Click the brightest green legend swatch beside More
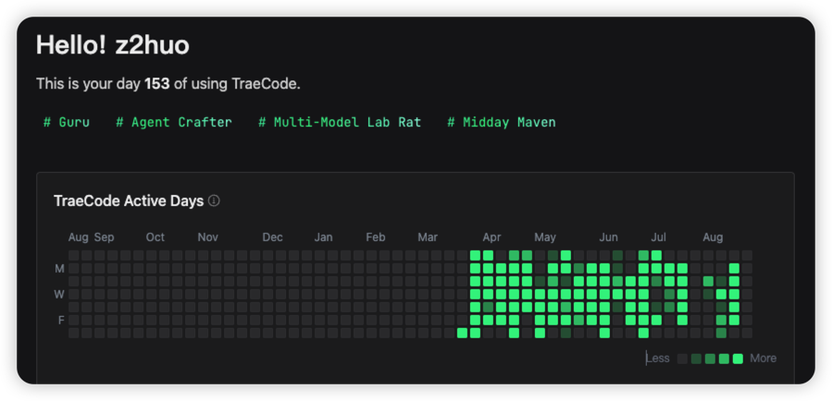Viewport: 832px width, 401px height. click(x=738, y=358)
